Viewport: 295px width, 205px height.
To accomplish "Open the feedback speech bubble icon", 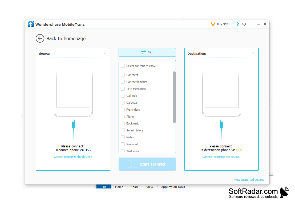I will coord(244,24).
